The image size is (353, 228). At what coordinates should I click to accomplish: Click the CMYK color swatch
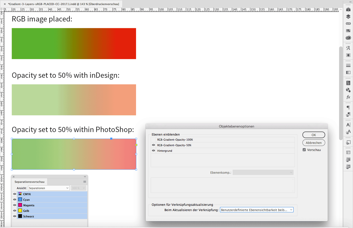pos(20,194)
